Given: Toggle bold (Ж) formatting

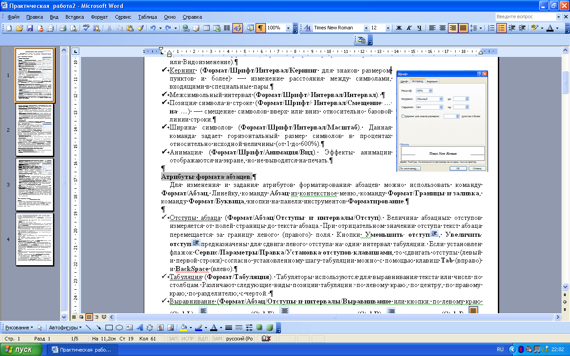Looking at the screenshot, I should [x=399, y=28].
